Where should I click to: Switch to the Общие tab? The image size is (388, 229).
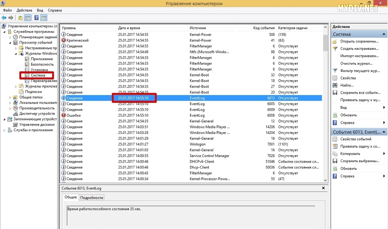(71, 197)
